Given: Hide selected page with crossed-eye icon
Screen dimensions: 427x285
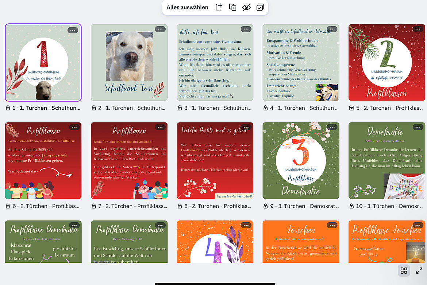Looking at the screenshot, I should tap(246, 7).
